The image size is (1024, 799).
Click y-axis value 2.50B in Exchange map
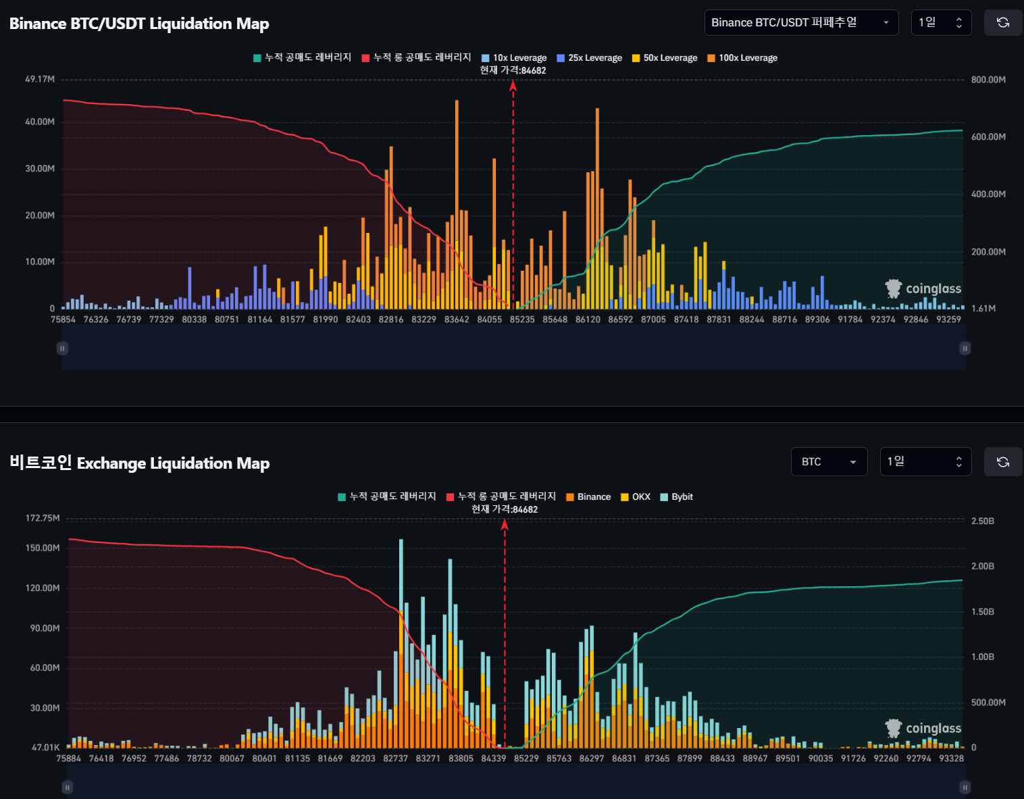click(982, 521)
